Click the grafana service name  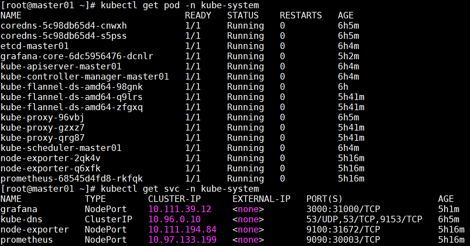tap(19, 209)
